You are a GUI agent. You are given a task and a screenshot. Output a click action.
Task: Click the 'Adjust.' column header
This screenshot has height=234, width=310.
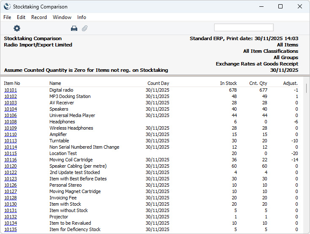[x=290, y=83]
